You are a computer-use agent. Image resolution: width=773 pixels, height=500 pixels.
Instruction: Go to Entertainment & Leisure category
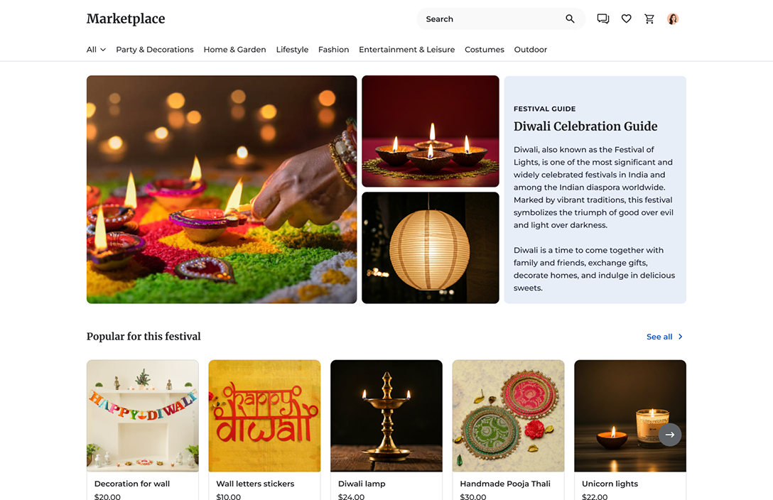point(406,49)
